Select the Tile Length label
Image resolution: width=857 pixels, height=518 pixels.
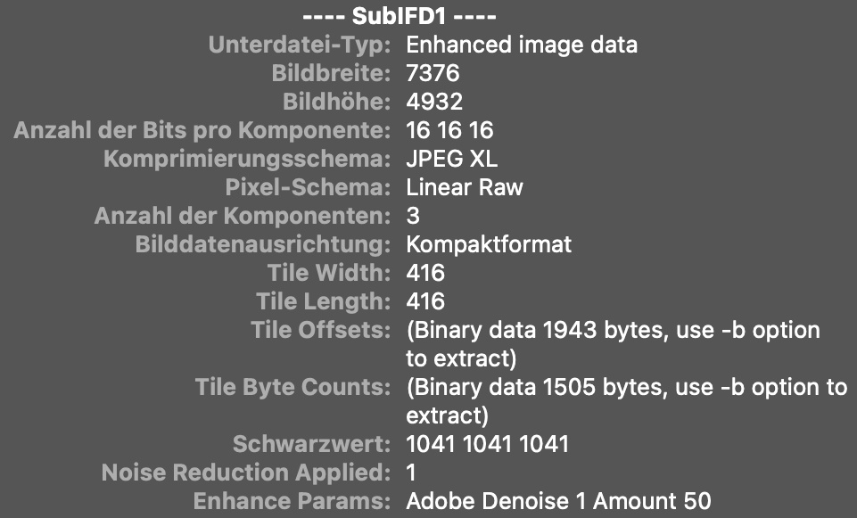(x=323, y=301)
